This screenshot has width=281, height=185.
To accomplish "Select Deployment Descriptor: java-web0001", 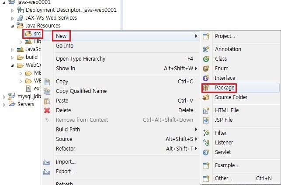I will [x=71, y=10].
